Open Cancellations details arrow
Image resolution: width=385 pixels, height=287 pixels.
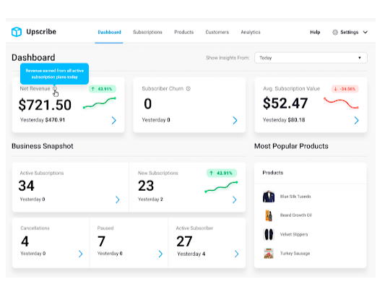point(80,254)
